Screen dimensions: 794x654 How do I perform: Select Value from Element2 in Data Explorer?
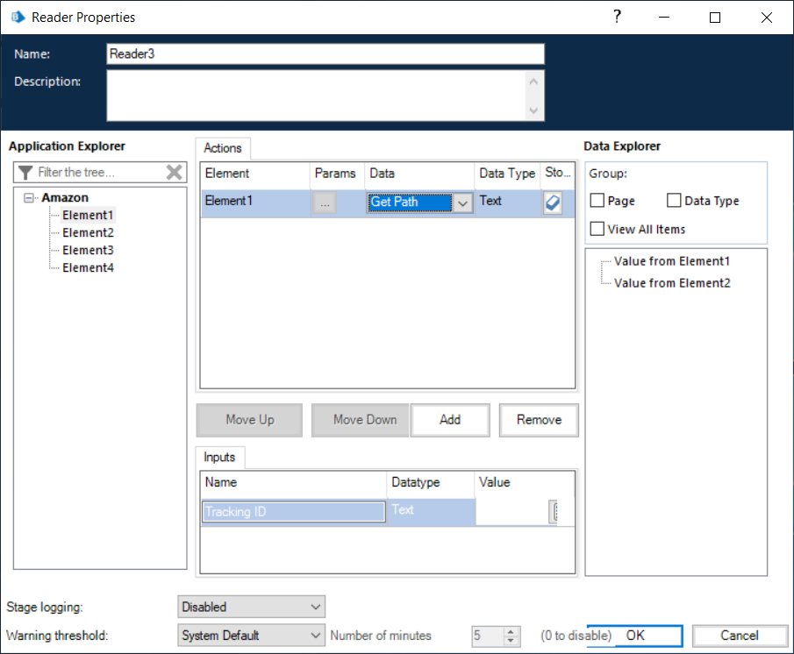(x=672, y=283)
